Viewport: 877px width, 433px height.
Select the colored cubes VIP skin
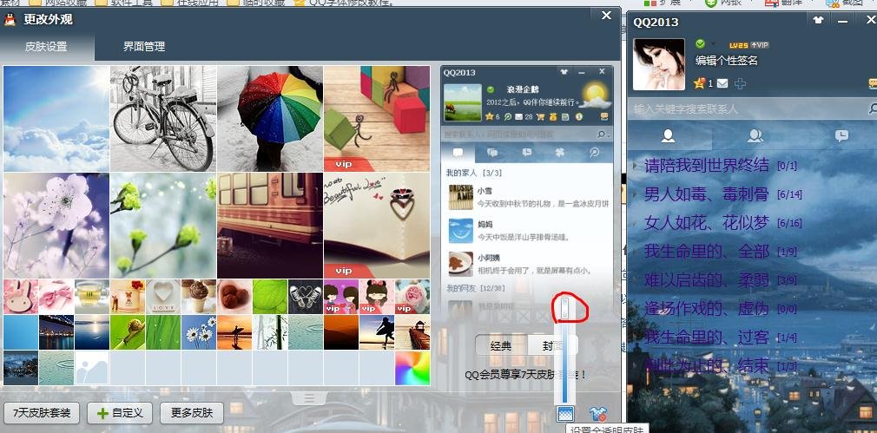(377, 119)
